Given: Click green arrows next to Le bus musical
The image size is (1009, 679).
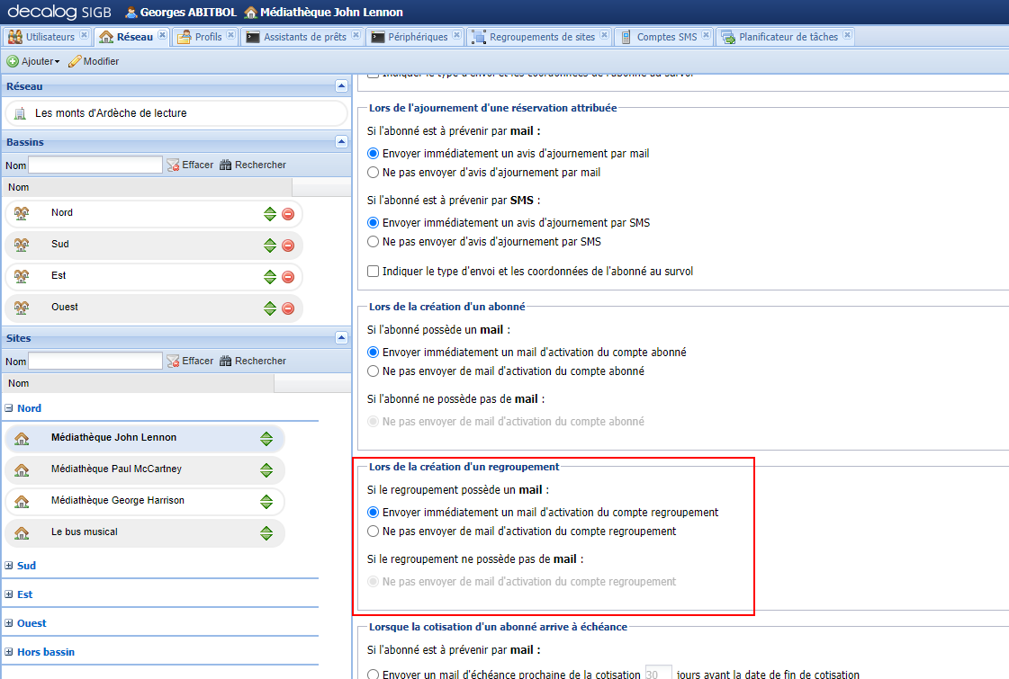Looking at the screenshot, I should click(267, 532).
